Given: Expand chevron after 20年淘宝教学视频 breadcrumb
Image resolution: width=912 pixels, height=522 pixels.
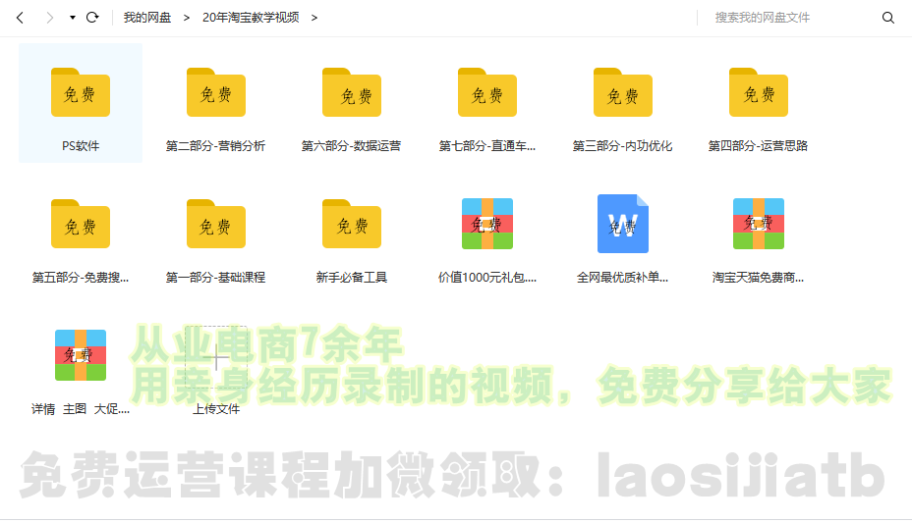Looking at the screenshot, I should click(x=314, y=18).
